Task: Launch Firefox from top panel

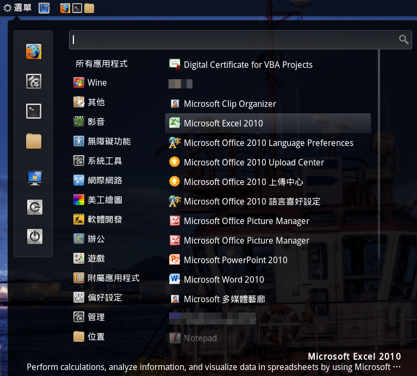Action: 65,8
